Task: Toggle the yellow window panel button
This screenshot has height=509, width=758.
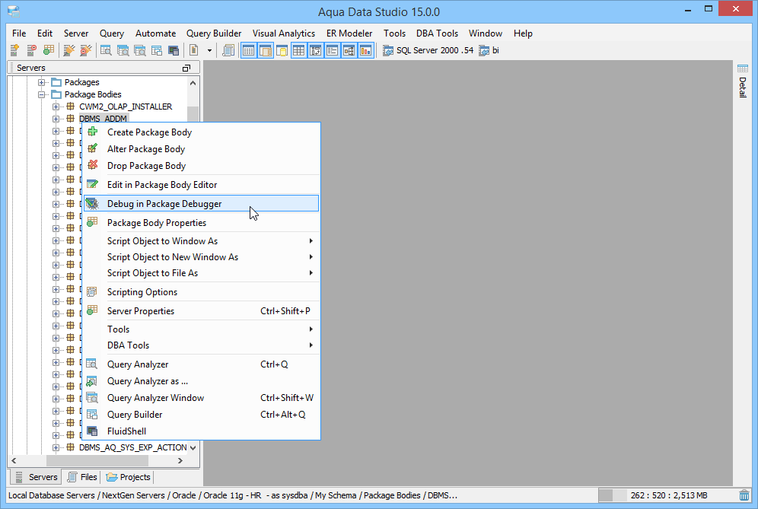Action: pyautogui.click(x=282, y=50)
